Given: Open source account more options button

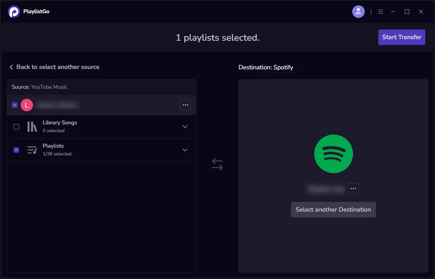Looking at the screenshot, I should (x=186, y=105).
